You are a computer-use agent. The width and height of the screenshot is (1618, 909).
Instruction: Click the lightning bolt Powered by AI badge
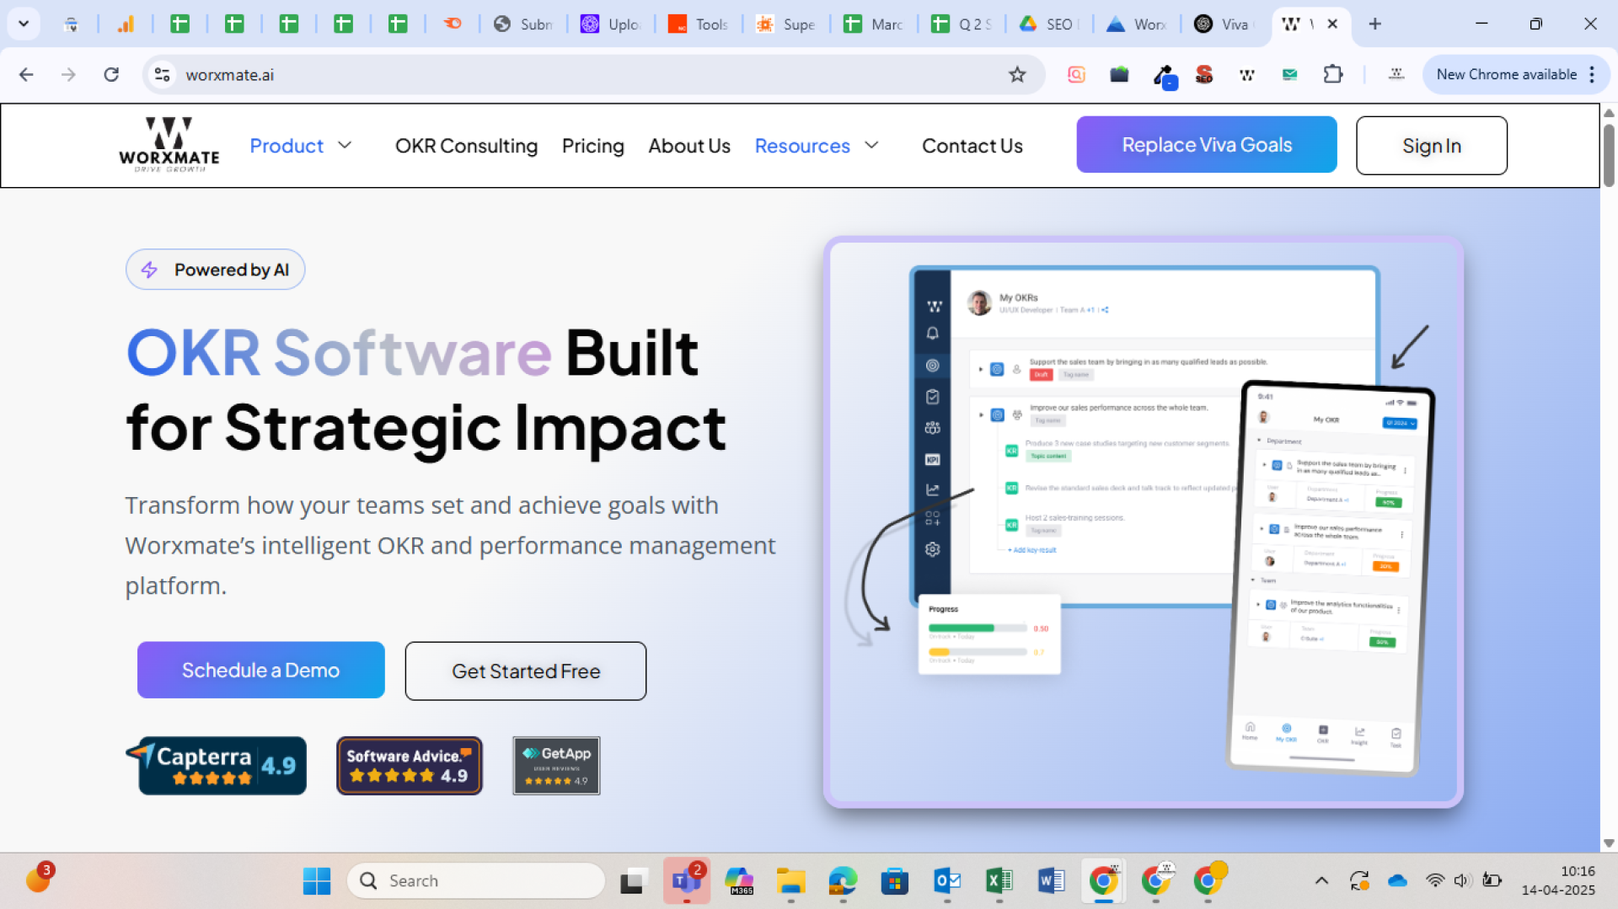(x=216, y=269)
